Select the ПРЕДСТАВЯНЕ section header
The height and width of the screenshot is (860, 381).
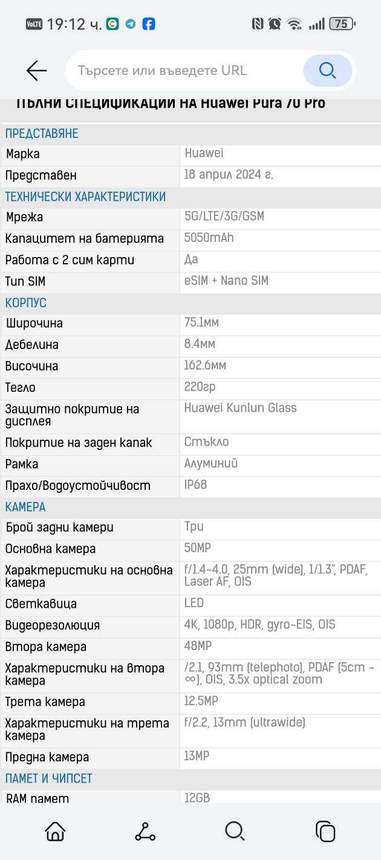tap(42, 134)
